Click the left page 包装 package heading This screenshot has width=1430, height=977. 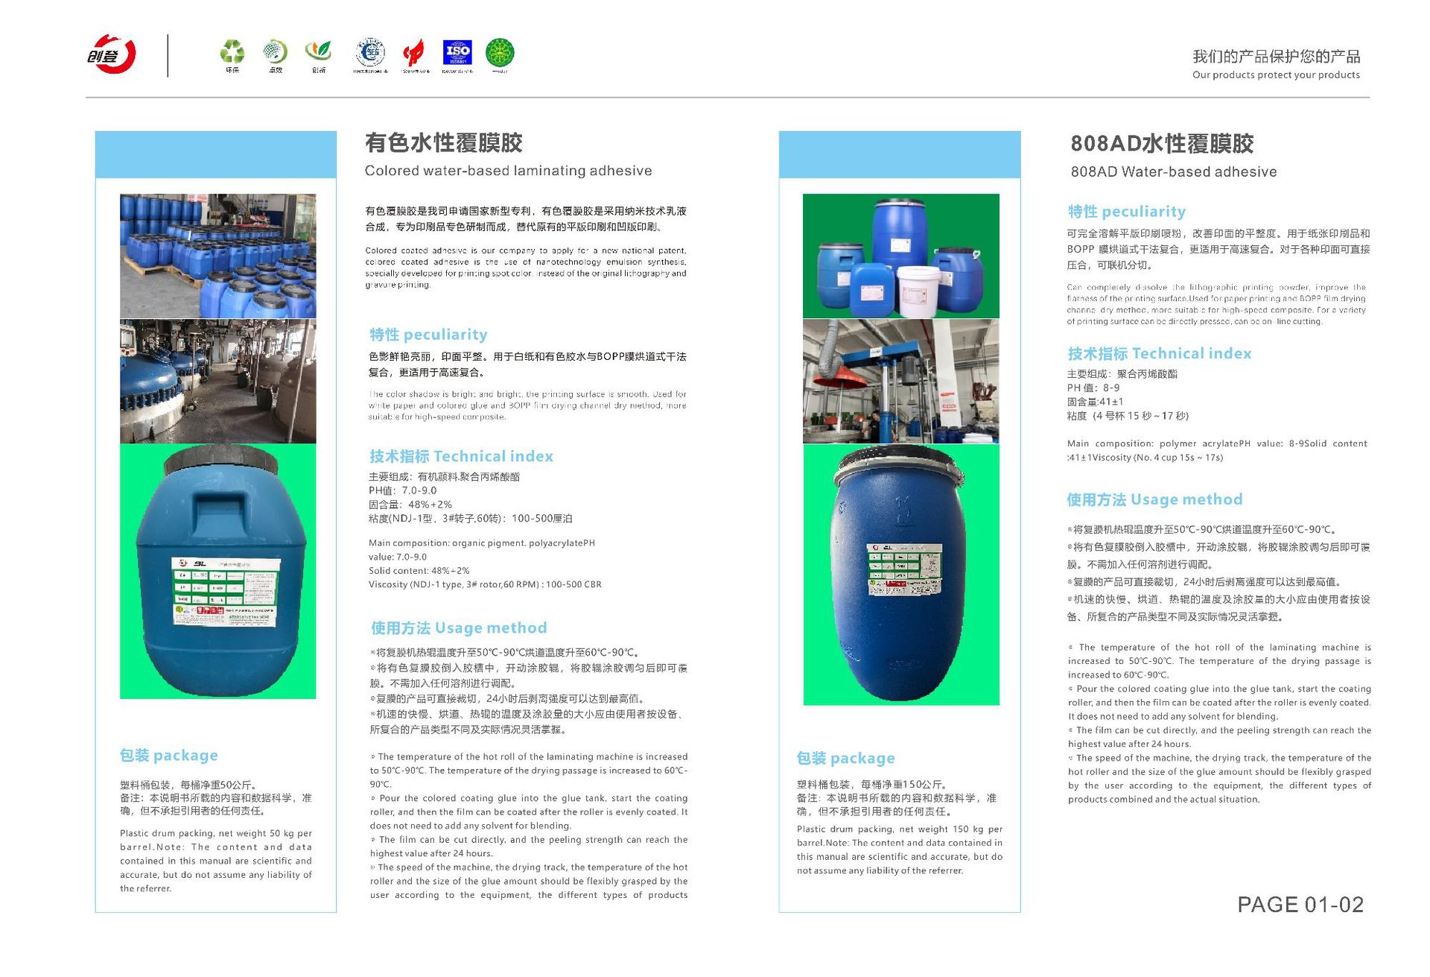pyautogui.click(x=169, y=755)
